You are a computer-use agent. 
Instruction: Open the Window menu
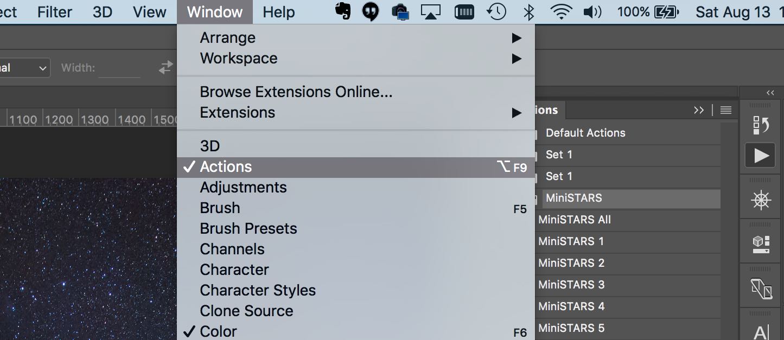[214, 12]
